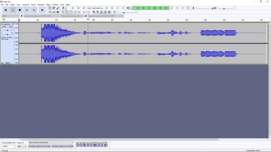
Task: Select the Envelope tool
Action: click(54, 8)
